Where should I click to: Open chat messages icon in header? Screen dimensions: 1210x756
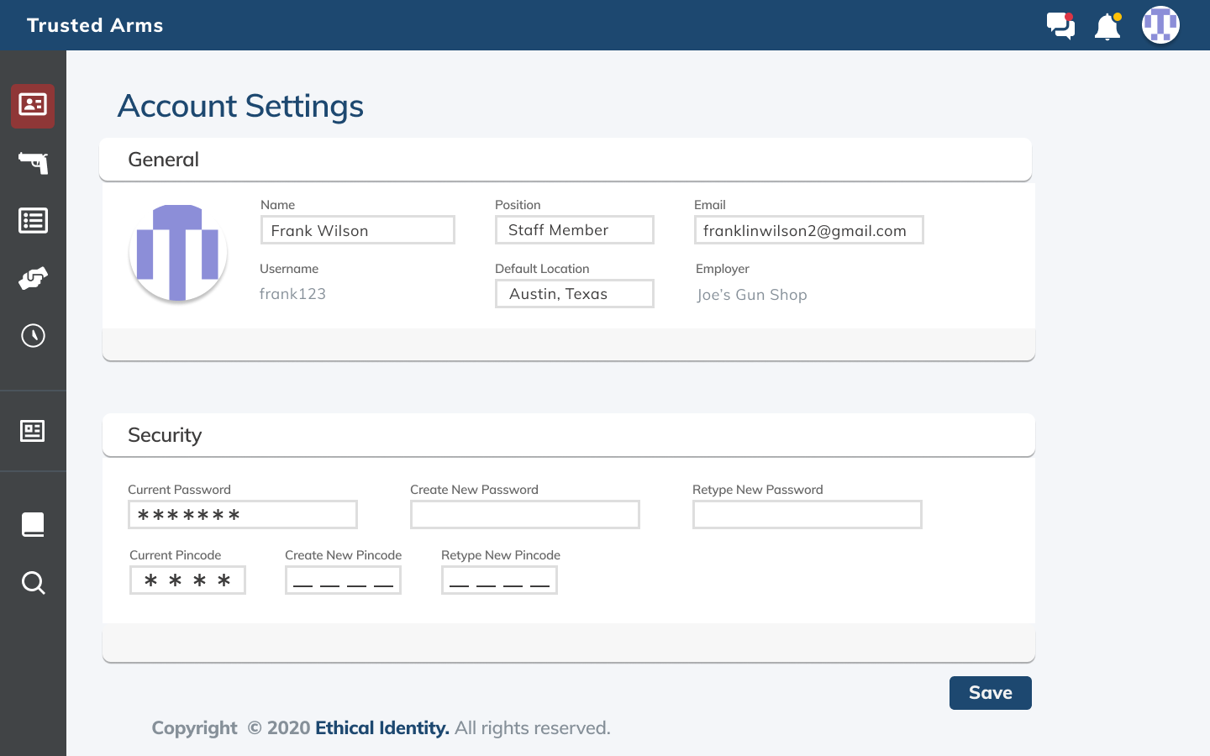point(1060,25)
